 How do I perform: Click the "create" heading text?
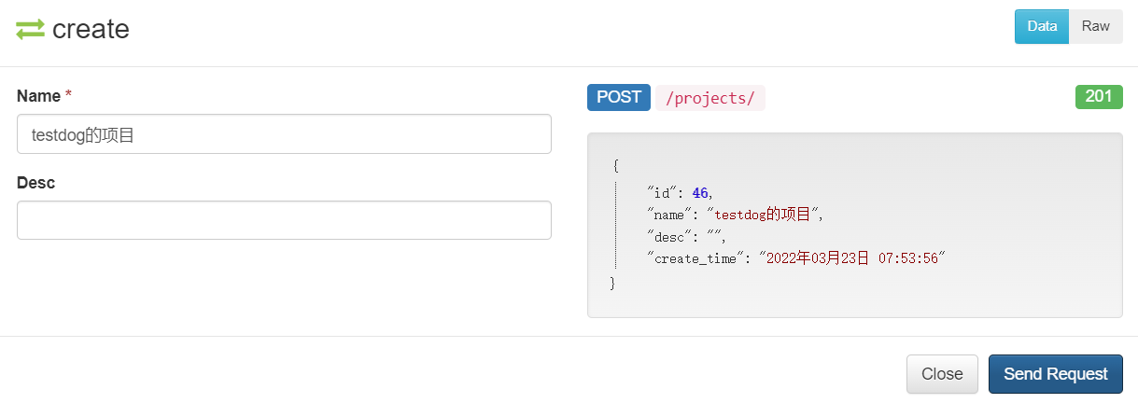pyautogui.click(x=91, y=30)
